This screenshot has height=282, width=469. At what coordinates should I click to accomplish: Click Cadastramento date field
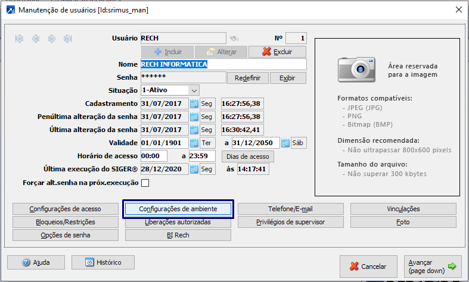click(x=164, y=104)
